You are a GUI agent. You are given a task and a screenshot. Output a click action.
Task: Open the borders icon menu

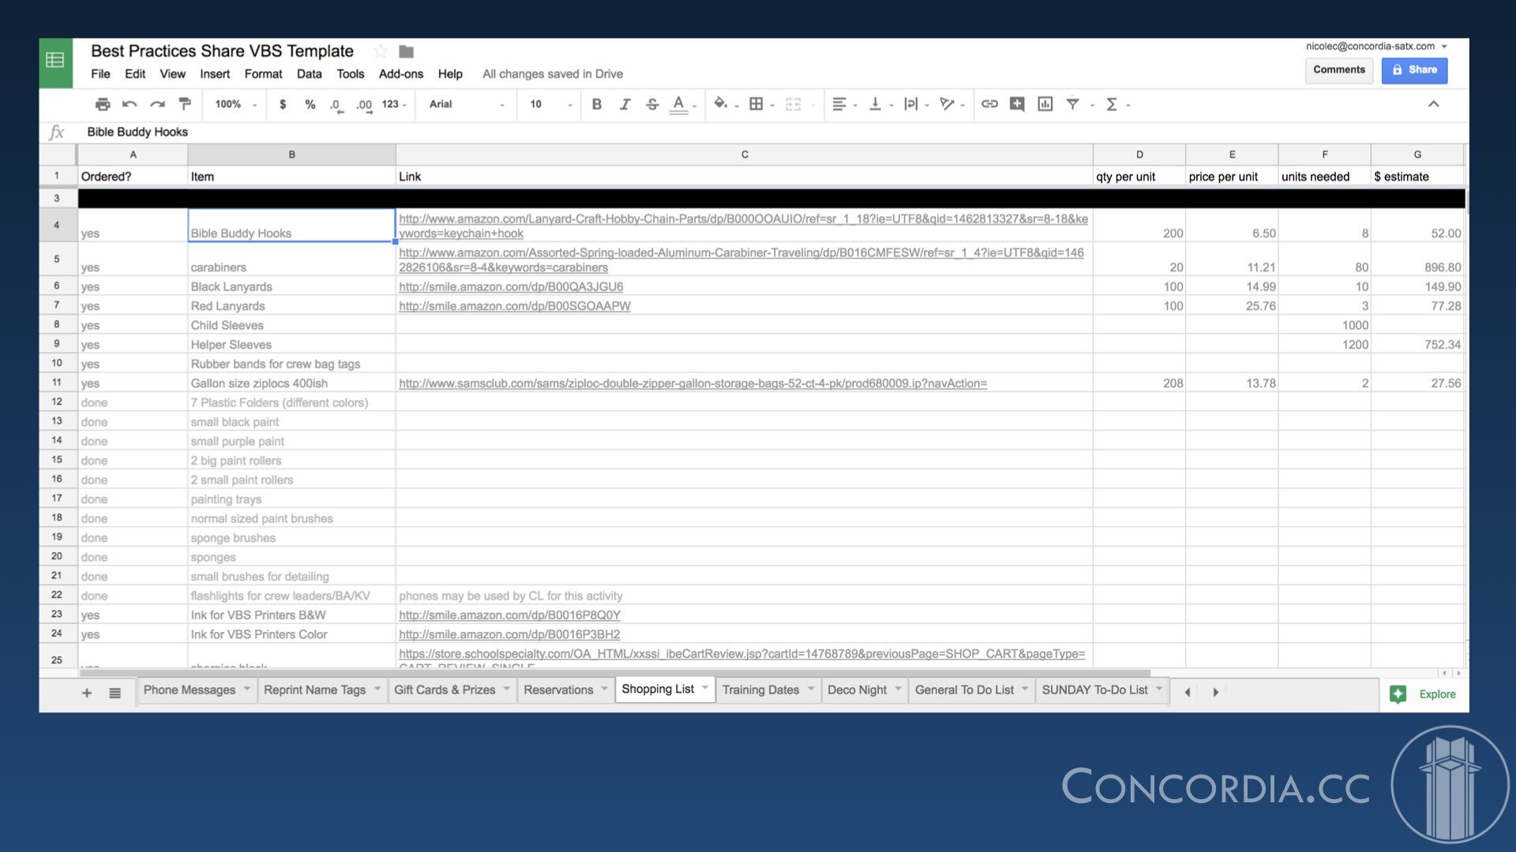756,104
